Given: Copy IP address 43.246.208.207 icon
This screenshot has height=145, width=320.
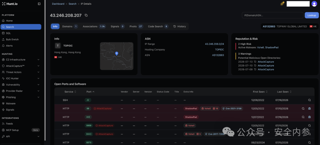Looking at the screenshot, I should 86,15.
